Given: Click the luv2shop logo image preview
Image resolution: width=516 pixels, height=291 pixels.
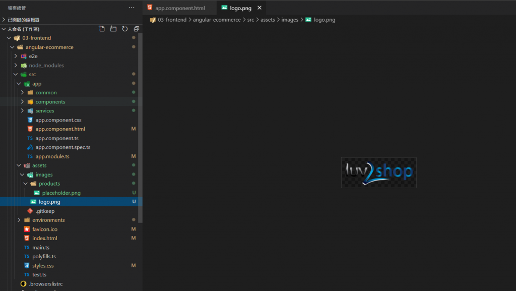Looking at the screenshot, I should pyautogui.click(x=379, y=172).
